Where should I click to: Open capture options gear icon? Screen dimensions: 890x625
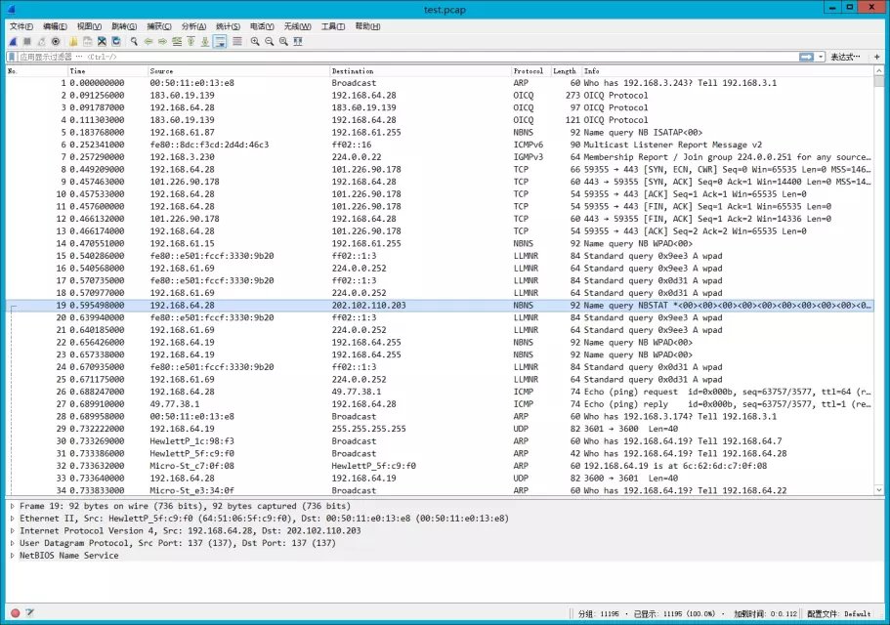click(x=56, y=41)
